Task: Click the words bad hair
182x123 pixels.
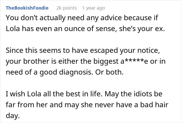Action: 154,105
